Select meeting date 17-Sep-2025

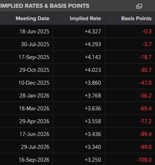(34, 57)
